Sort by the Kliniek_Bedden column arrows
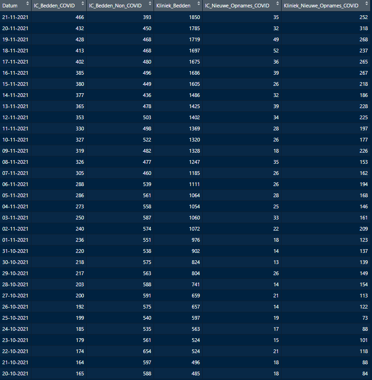 (x=199, y=3)
